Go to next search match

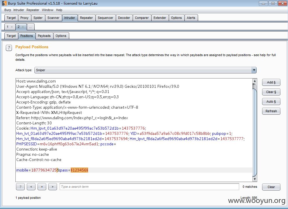(53, 187)
